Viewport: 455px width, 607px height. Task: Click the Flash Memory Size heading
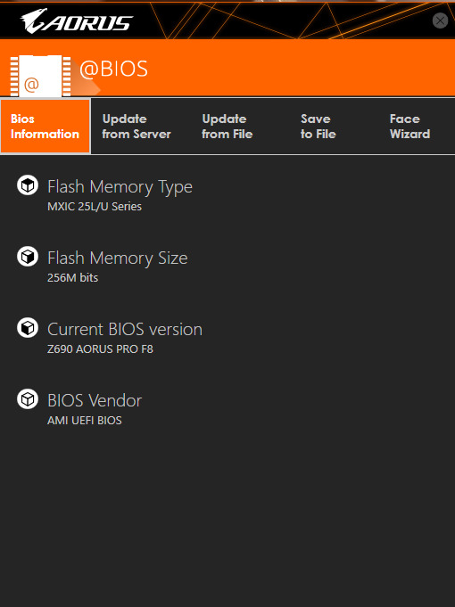118,258
